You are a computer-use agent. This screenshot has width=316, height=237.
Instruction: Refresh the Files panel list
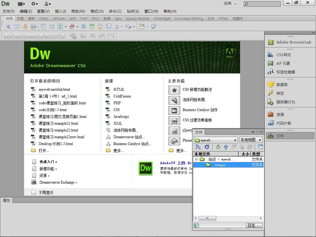pos(207,147)
